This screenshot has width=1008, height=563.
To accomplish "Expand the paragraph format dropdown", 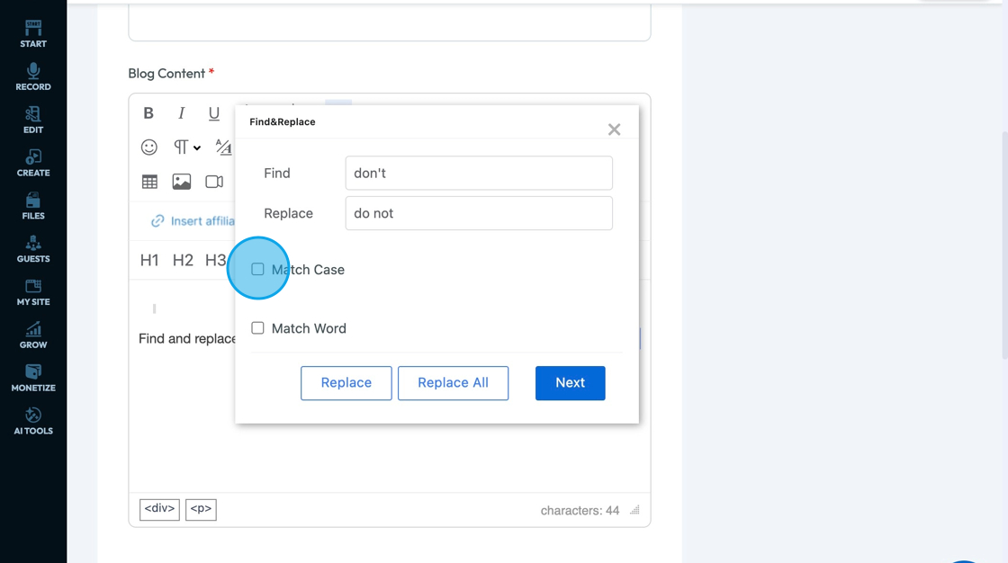I will (x=186, y=147).
